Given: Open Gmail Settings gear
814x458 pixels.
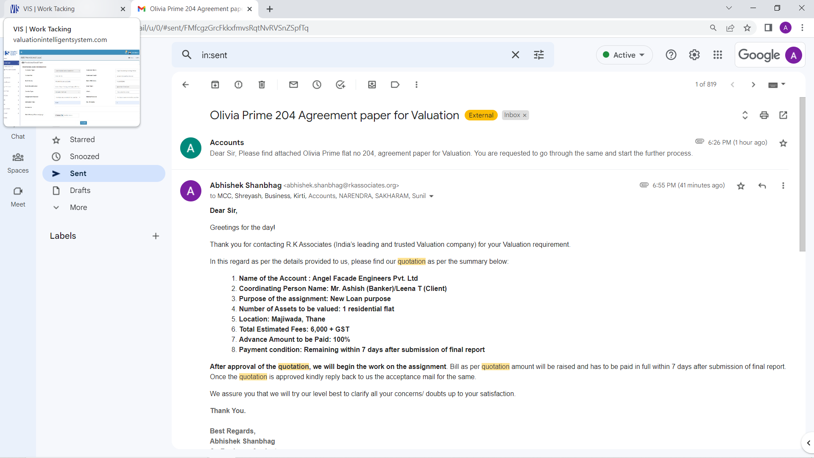Looking at the screenshot, I should pos(694,55).
